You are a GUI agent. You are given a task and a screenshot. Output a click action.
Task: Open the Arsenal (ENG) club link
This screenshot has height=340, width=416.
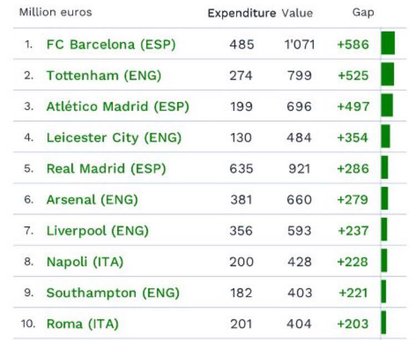[92, 199]
